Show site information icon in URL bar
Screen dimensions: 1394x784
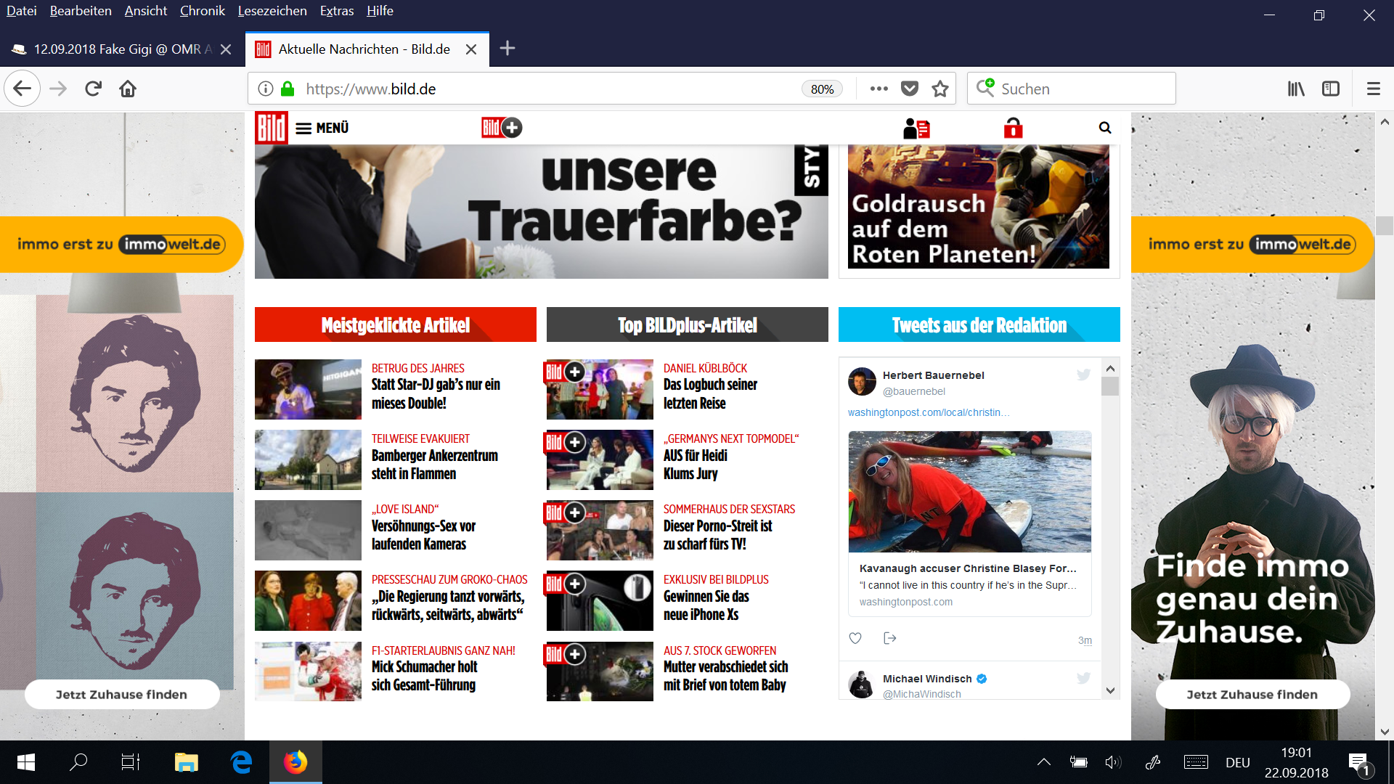point(266,89)
